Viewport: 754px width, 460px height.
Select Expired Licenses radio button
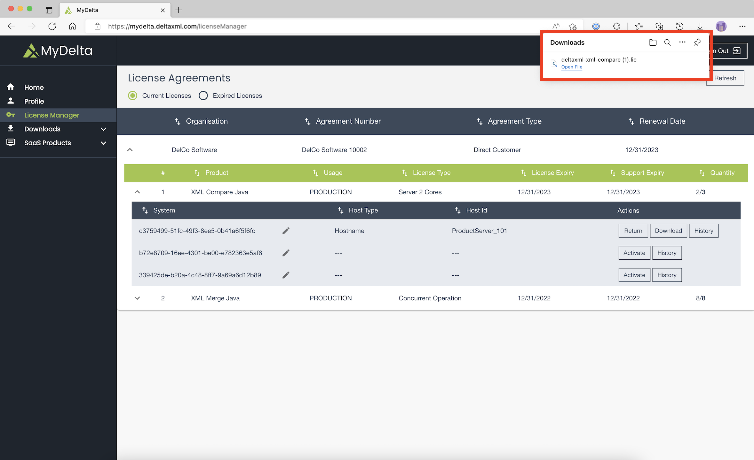point(203,96)
